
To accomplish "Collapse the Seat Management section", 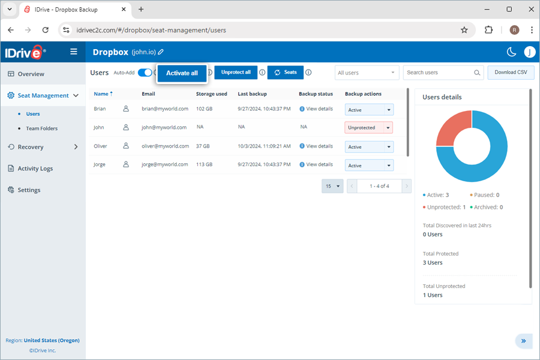I will tap(76, 95).
